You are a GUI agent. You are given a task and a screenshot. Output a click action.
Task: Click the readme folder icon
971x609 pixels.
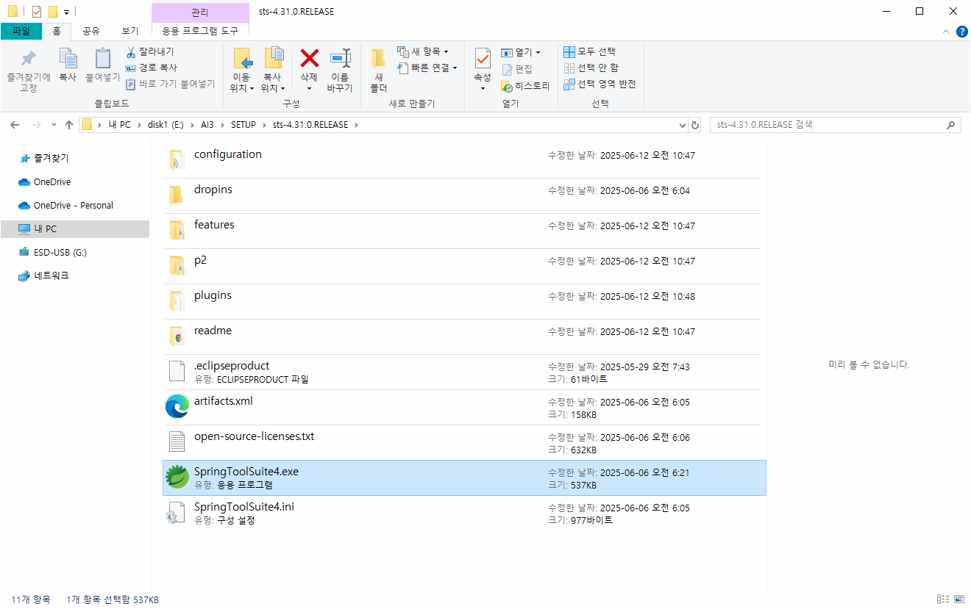pos(176,336)
